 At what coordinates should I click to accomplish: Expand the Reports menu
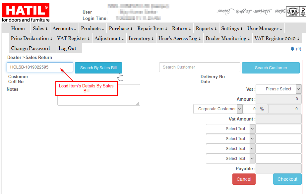206,28
